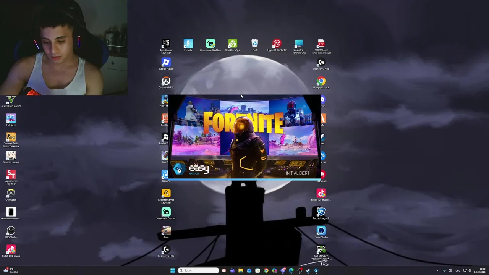The width and height of the screenshot is (489, 275).
Task: Open the Overwatch 2 desktop shortcut
Action: [x=166, y=82]
